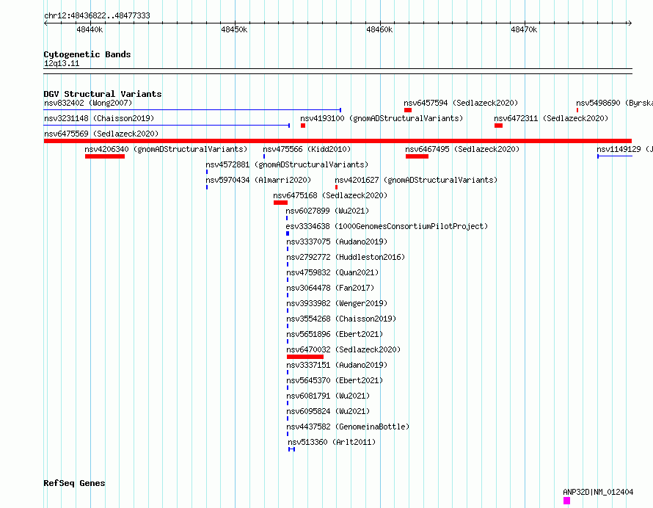
Task: Click red bar below nsv6475168
Action: pos(281,203)
